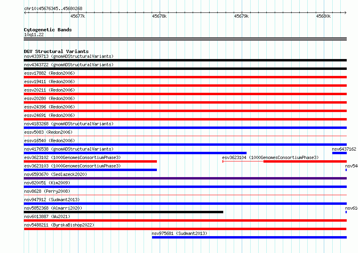Click the 45677k ruler tick label
Viewport: 358px width, 253px height.
[78, 16]
